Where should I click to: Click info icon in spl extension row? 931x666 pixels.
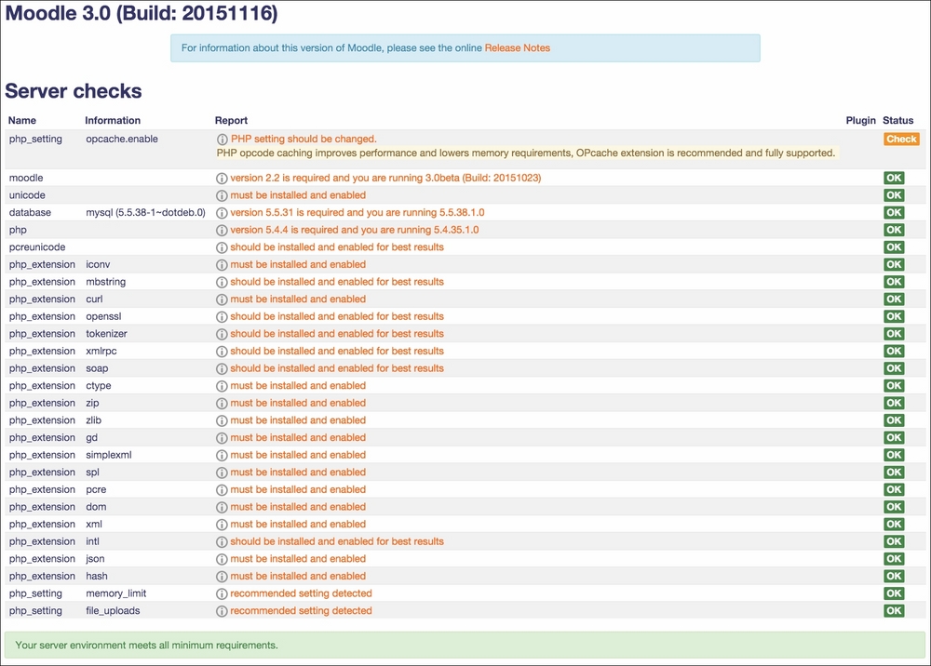tap(222, 473)
